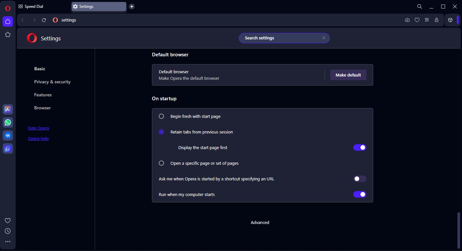The image size is (462, 251).
Task: Choose Open a specific page or set of pages
Action: 161,163
